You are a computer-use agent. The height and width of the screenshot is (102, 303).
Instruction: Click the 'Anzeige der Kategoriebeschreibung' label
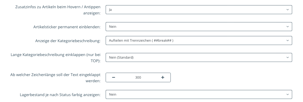coord(68,41)
